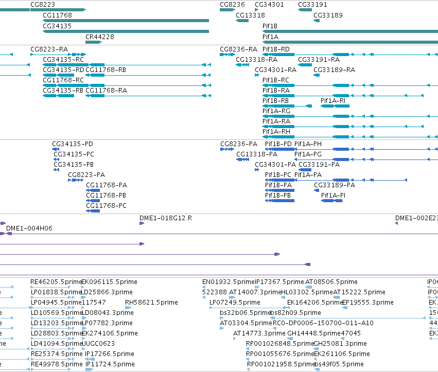Open the CG34301 gene label
The image size is (438, 372).
click(x=269, y=5)
